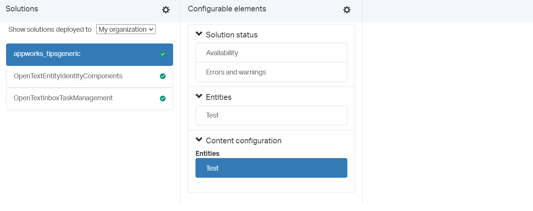
Task: Click the Content configuration section heading
Action: (244, 141)
